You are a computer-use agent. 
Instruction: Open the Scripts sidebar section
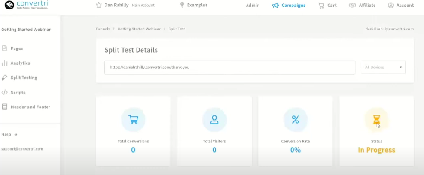click(18, 92)
